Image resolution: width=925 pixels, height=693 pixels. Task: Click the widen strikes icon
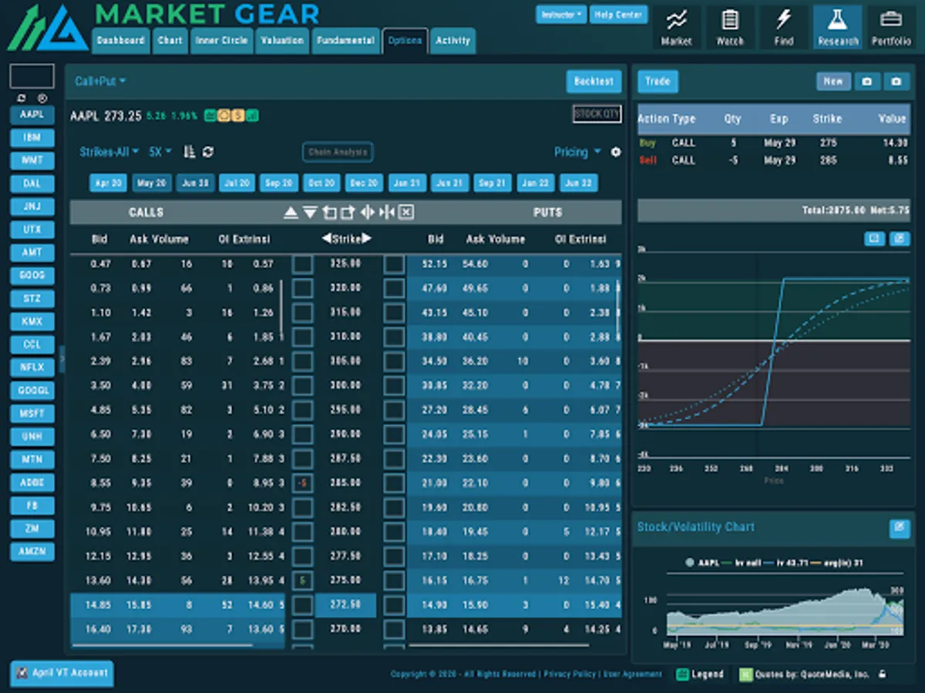368,213
